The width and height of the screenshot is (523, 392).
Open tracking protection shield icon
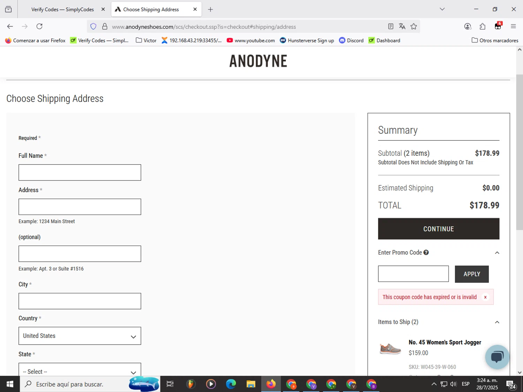click(x=93, y=26)
